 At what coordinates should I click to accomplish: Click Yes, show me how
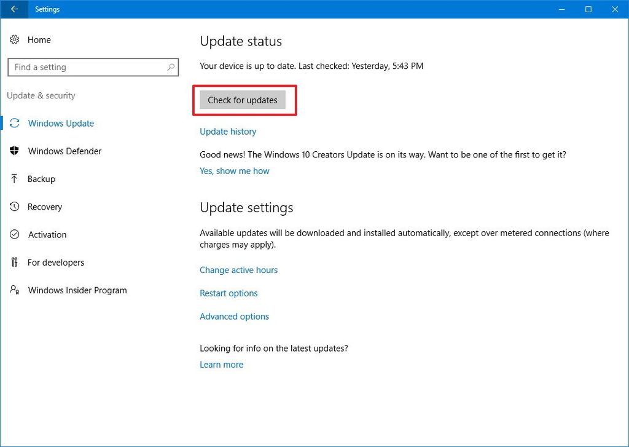point(234,171)
